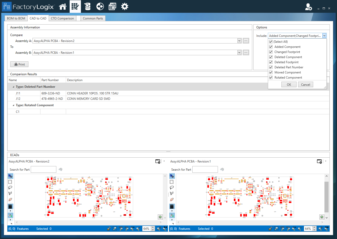Open the Common Parts tab
Image resolution: width=337 pixels, height=239 pixels.
point(93,18)
